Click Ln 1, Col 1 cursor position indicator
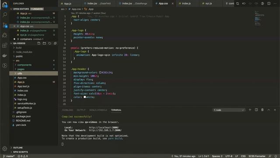280x158 pixels. pyautogui.click(x=203, y=156)
